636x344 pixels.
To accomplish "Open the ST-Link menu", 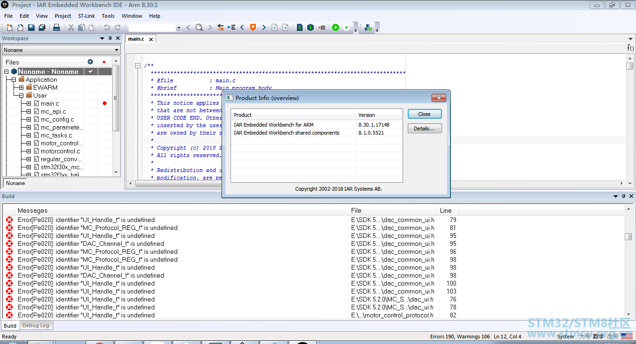I will [87, 16].
